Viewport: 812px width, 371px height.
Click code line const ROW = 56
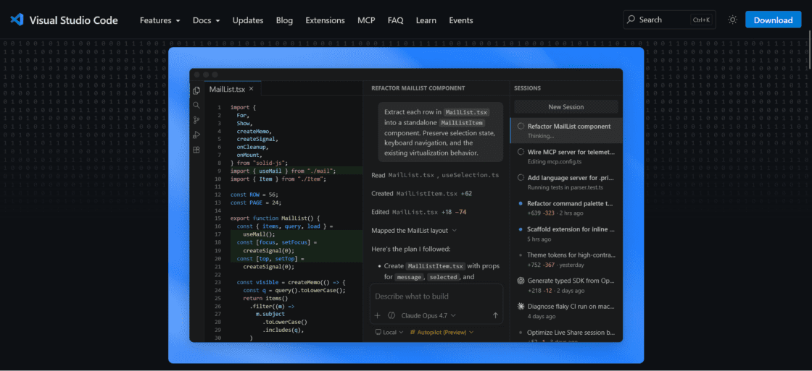pos(254,195)
